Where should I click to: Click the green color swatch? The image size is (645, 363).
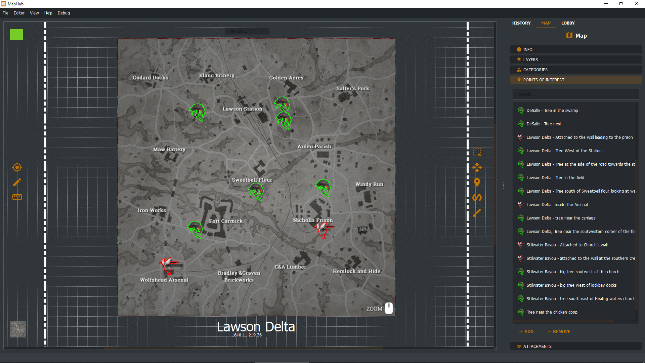click(16, 34)
